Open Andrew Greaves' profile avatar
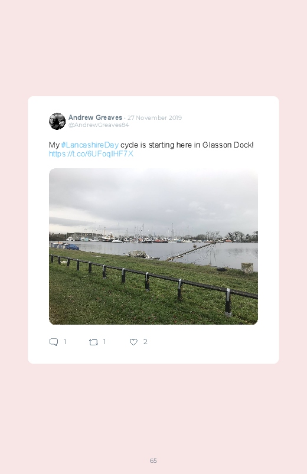 click(57, 121)
